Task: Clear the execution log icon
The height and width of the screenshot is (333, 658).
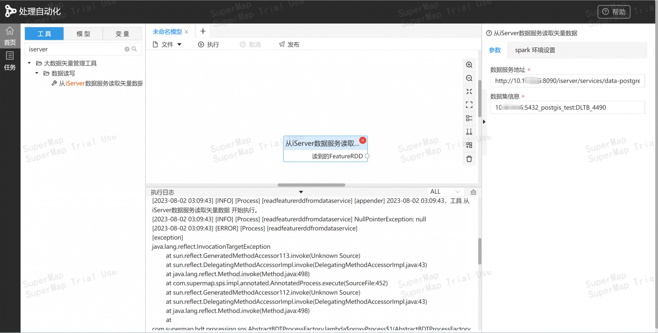Action: (473, 192)
